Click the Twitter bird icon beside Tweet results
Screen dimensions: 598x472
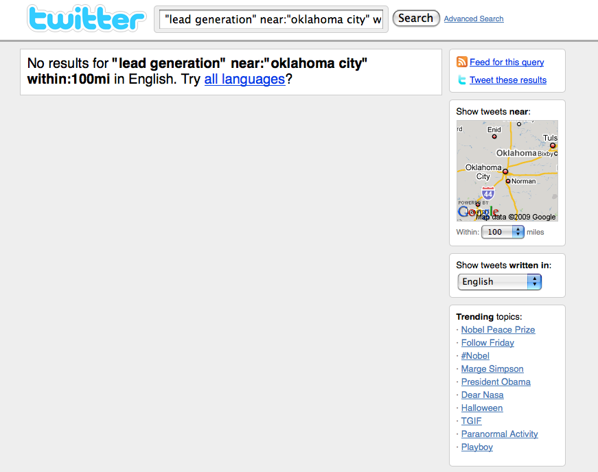click(x=462, y=80)
